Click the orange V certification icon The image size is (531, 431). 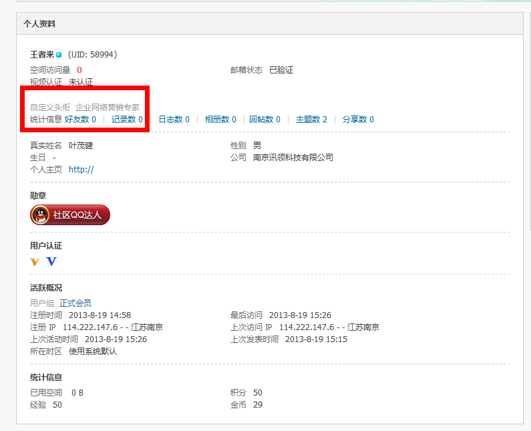(x=35, y=261)
